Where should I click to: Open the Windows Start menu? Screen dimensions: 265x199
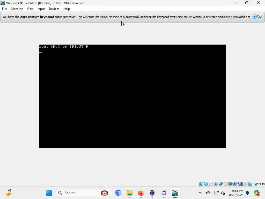point(49,193)
